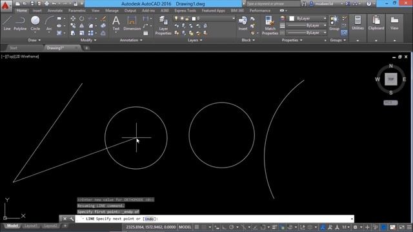This screenshot has height=232, width=413.
Task: Click the Undo arrow in quick access toolbar
Action: point(54,4)
